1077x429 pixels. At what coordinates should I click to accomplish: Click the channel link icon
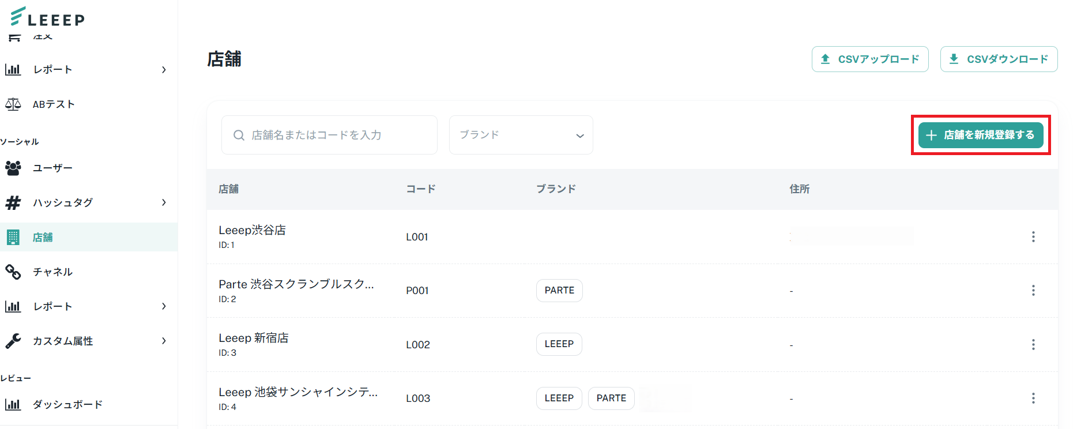(x=13, y=272)
